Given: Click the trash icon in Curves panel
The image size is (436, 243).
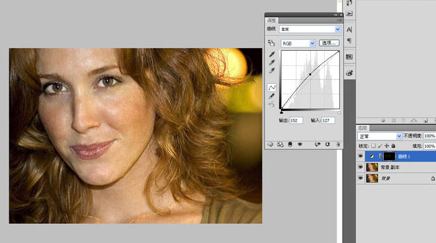Looking at the screenshot, I should (338, 144).
